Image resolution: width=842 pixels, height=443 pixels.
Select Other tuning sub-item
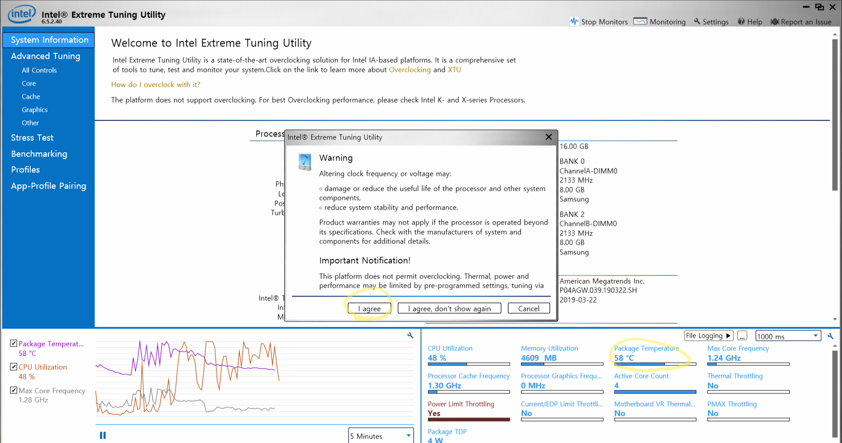30,123
